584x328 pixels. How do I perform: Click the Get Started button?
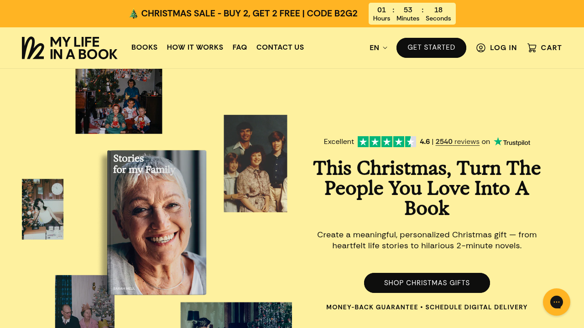[x=431, y=48]
